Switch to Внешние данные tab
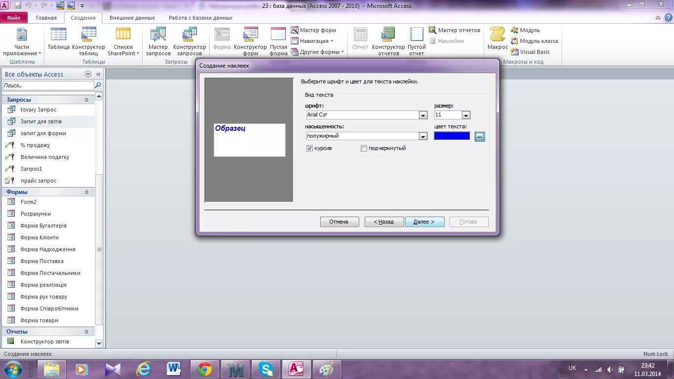The image size is (674, 379). point(132,18)
